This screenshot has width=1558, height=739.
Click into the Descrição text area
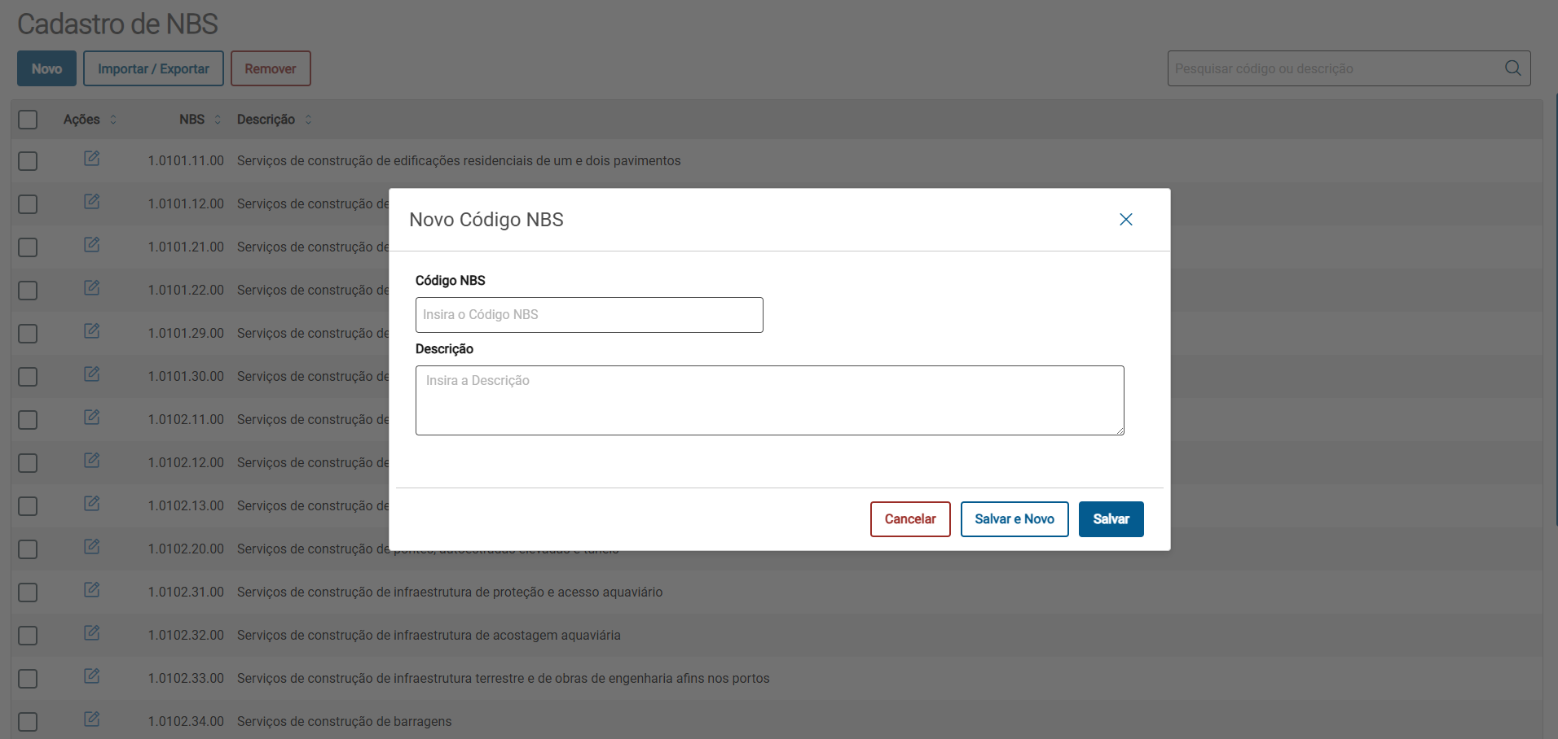point(769,400)
